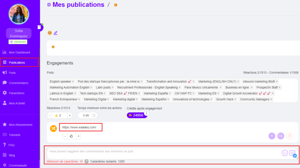Remove the 'Growth Hack' pod tag

[235, 99]
